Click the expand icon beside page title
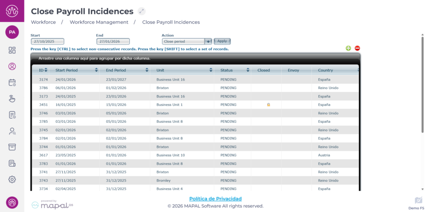The height and width of the screenshot is (212, 431). pos(142,11)
